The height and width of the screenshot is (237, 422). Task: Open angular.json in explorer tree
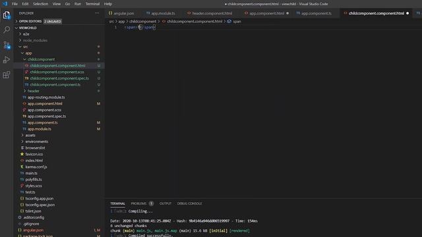(33, 230)
